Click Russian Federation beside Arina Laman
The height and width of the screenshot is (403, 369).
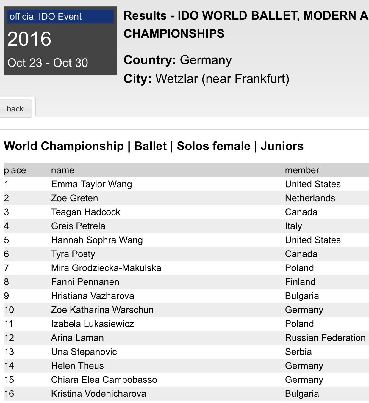coord(325,338)
